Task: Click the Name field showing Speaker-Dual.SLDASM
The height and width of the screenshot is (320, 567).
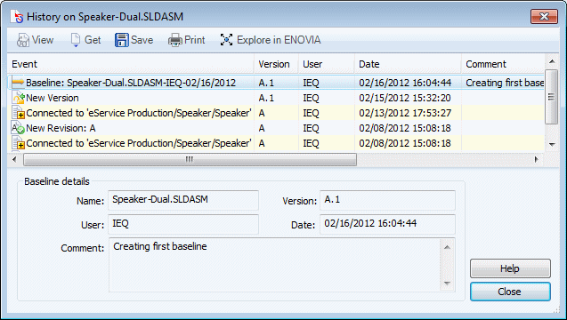Action: [x=183, y=200]
